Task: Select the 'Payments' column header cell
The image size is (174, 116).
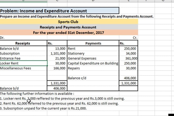Action: [93, 43]
